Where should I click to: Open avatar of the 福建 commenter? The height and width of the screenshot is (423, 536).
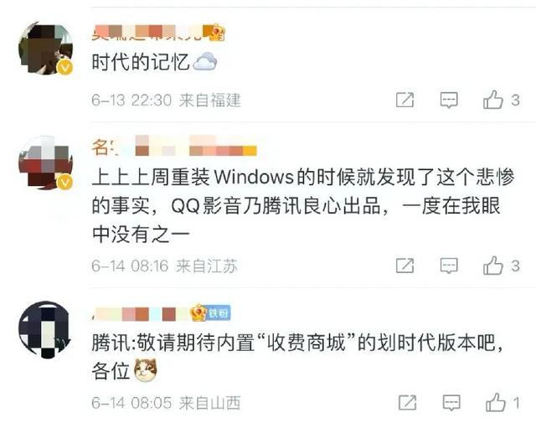point(45,48)
